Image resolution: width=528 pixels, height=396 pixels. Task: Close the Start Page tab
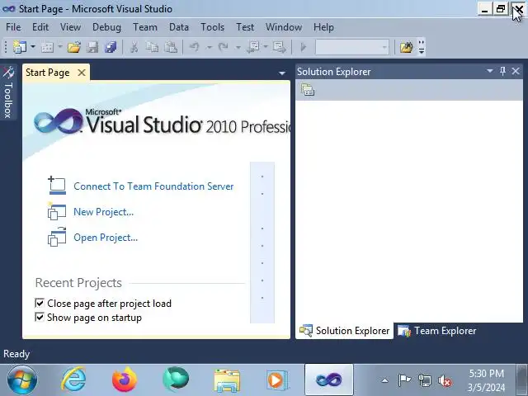82,73
